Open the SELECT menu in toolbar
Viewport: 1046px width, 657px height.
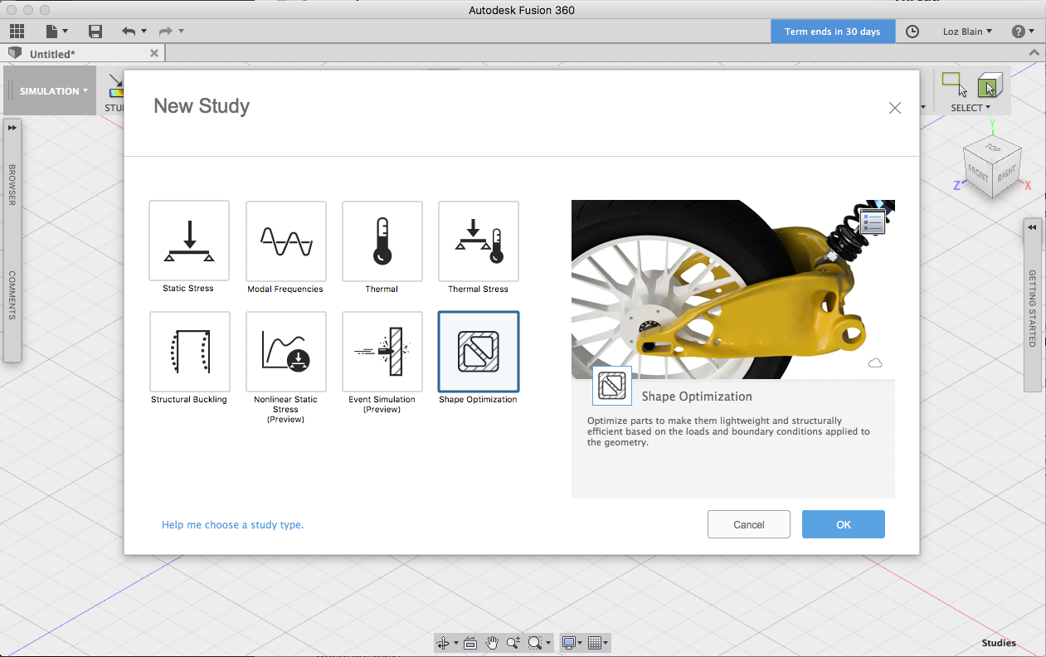(970, 108)
